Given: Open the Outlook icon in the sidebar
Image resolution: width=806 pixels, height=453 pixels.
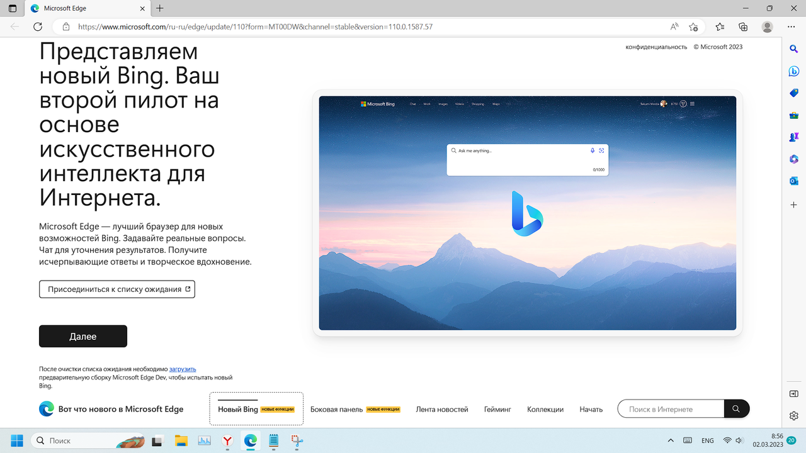Looking at the screenshot, I should click(794, 181).
